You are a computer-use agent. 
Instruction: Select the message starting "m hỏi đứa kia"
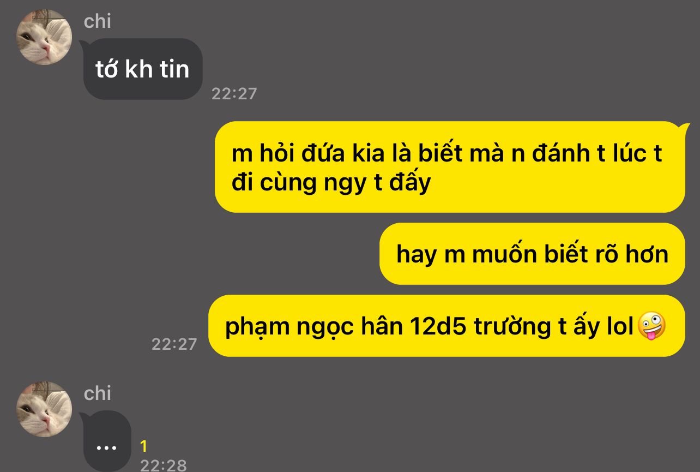click(x=450, y=167)
